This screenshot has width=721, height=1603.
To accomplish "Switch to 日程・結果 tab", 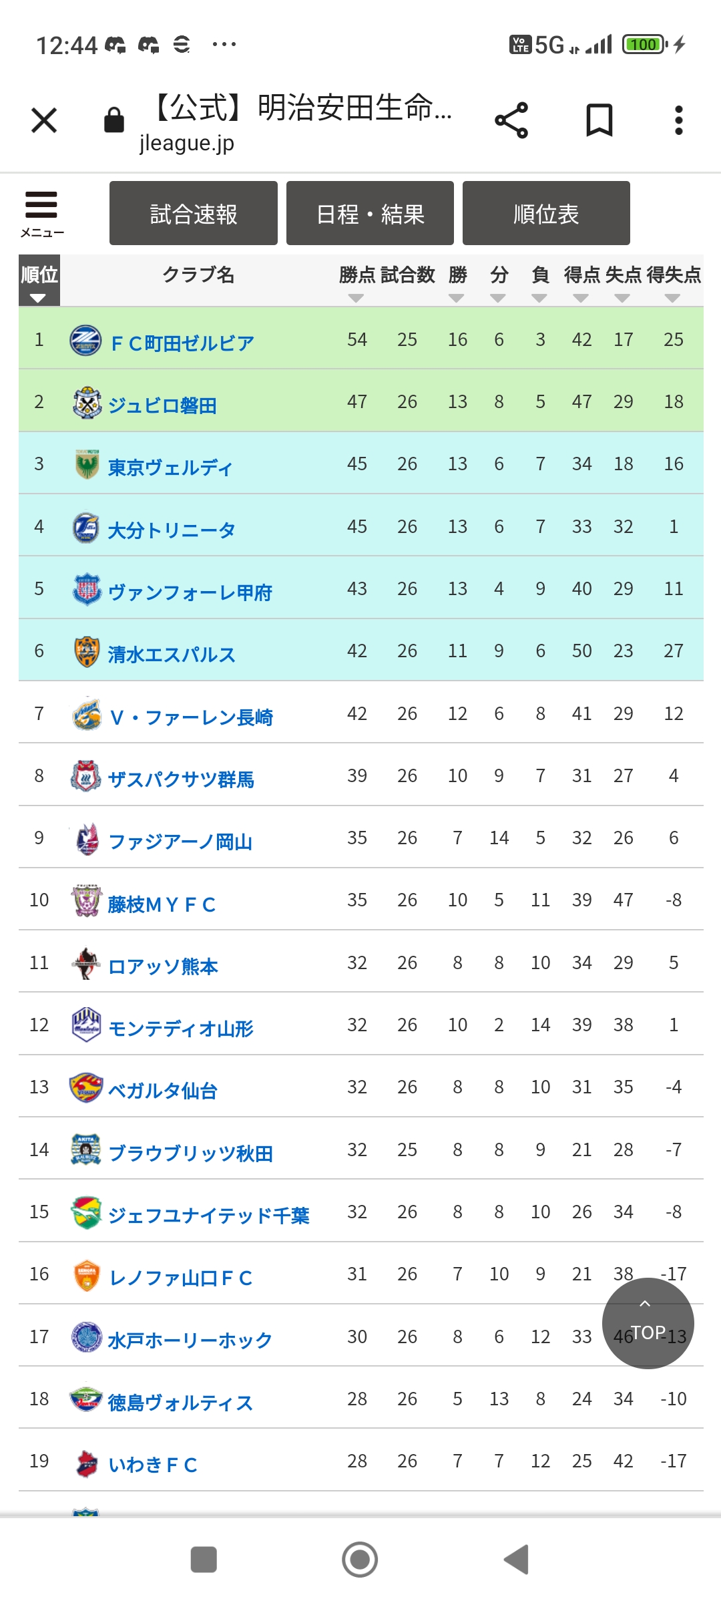I will 370,213.
